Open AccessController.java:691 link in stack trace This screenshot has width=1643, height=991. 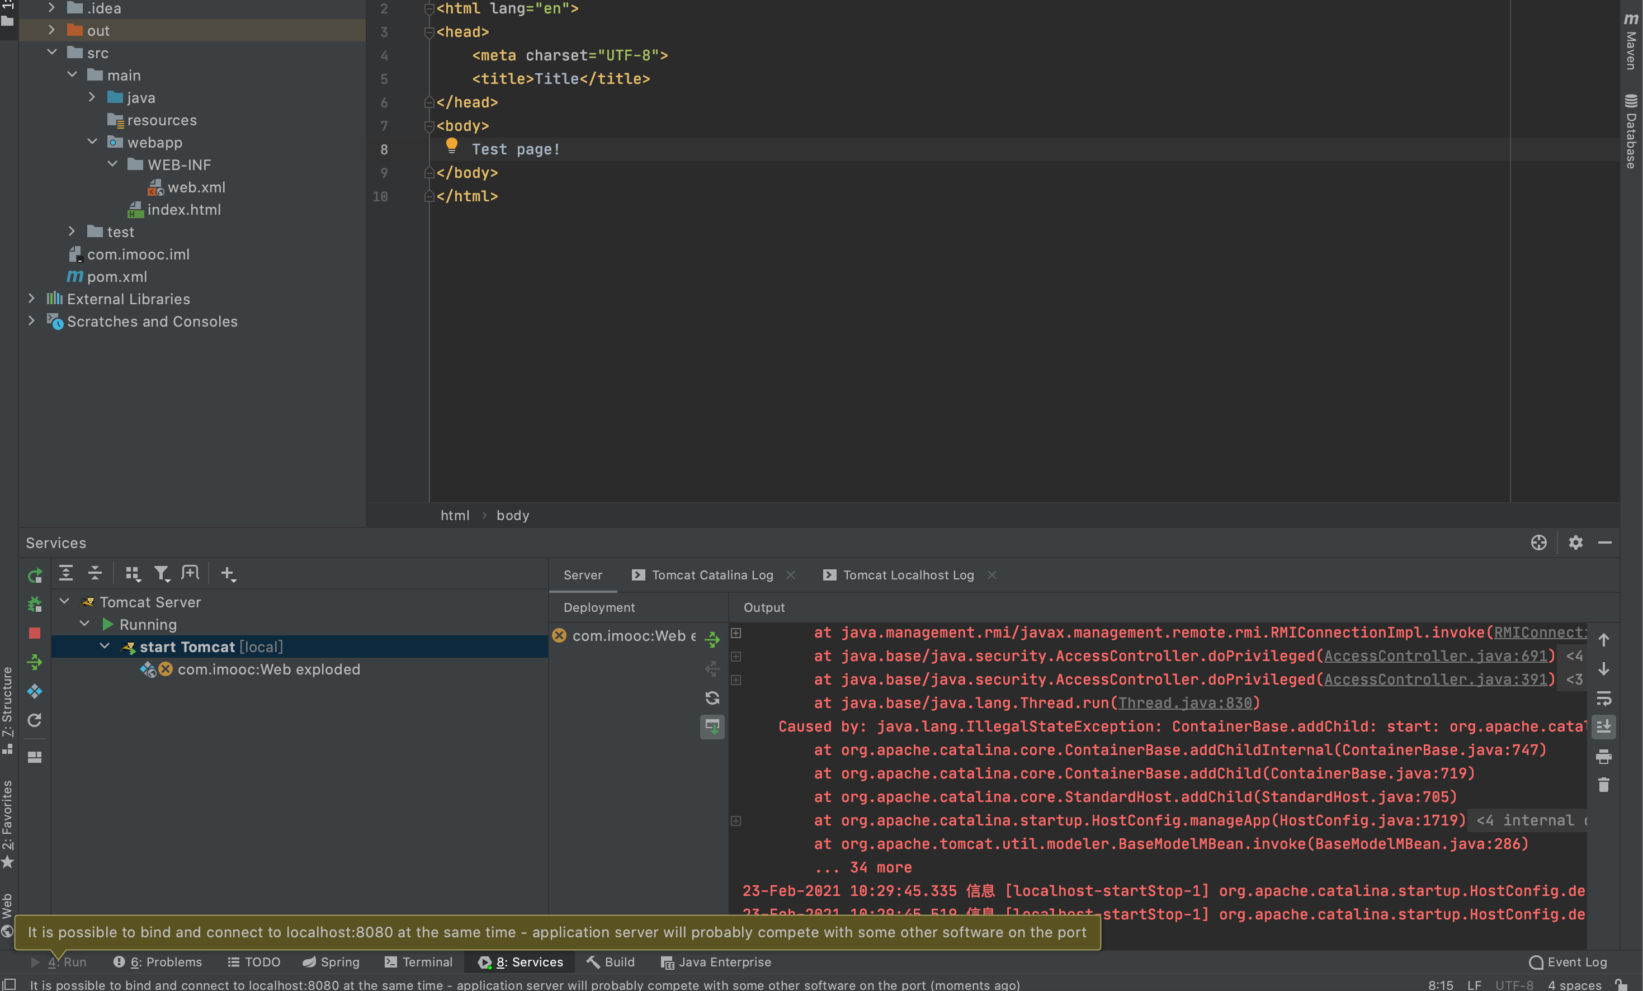tap(1436, 656)
